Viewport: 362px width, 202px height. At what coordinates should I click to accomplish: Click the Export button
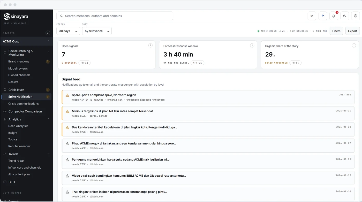coord(352,31)
